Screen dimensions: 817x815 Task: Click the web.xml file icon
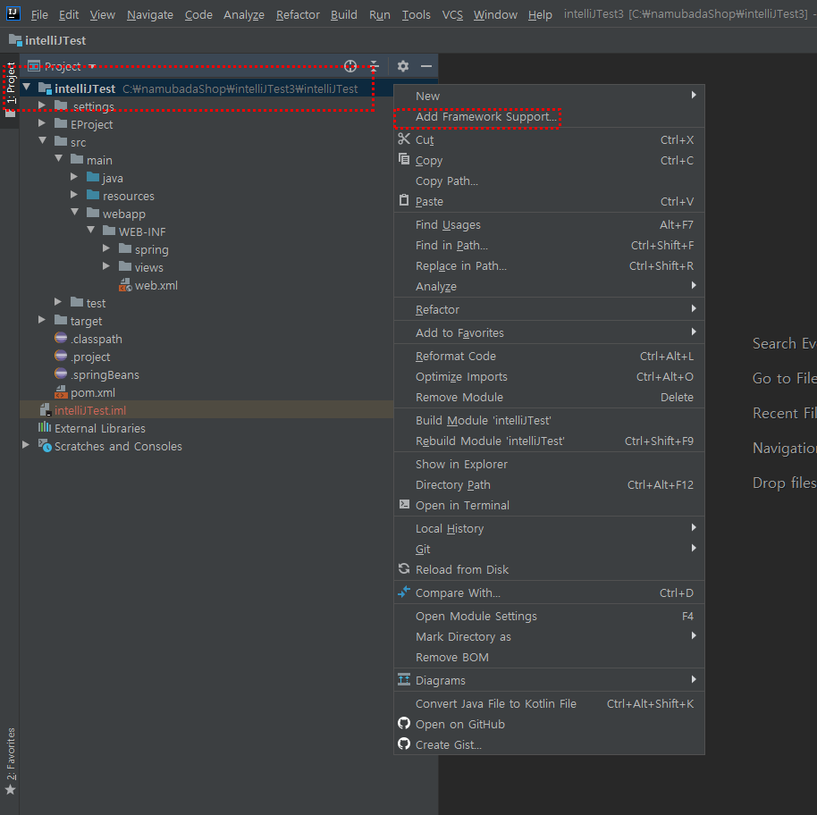point(125,285)
